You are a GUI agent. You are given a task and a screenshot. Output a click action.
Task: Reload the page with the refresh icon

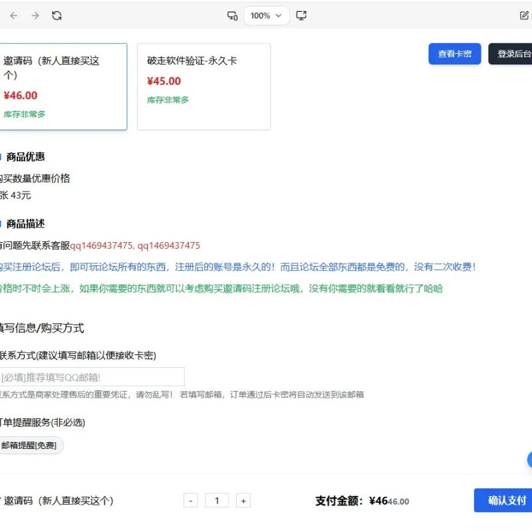coord(57,15)
